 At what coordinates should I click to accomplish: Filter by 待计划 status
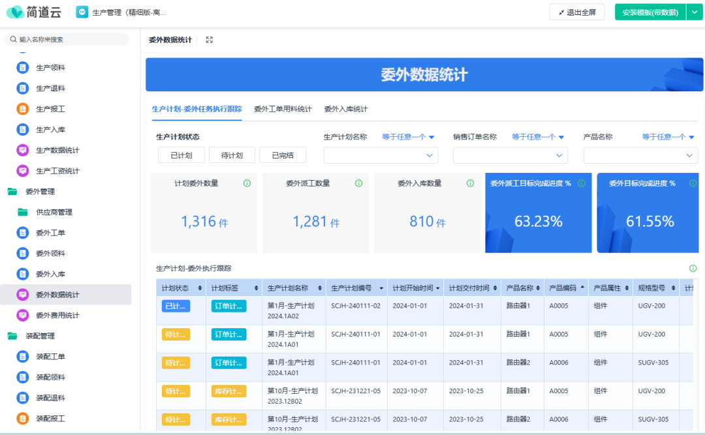click(232, 155)
